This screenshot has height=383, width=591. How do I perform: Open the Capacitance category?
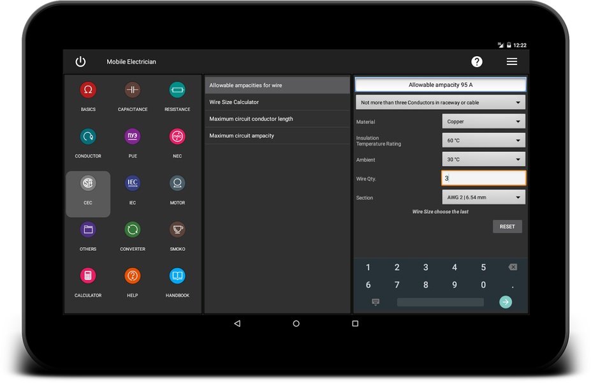(133, 96)
